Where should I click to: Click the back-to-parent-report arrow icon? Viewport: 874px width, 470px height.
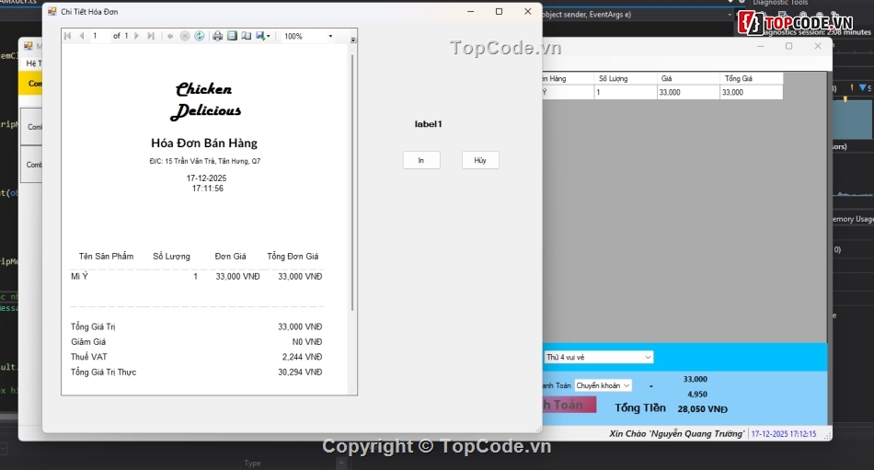(170, 36)
